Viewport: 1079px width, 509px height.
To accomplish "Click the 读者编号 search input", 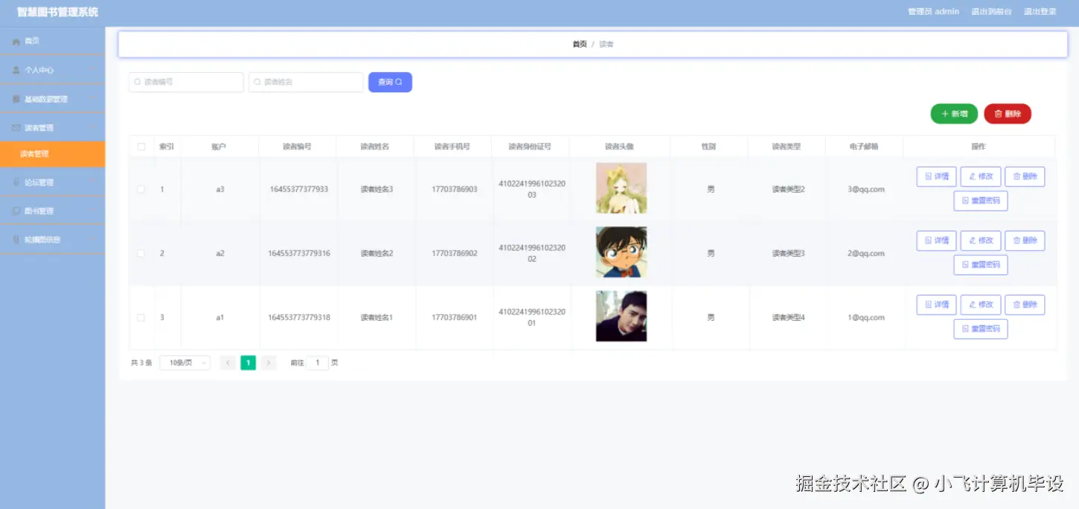I will (x=186, y=82).
